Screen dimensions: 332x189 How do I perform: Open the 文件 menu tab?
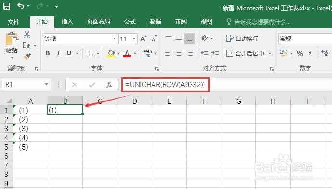click(x=13, y=22)
